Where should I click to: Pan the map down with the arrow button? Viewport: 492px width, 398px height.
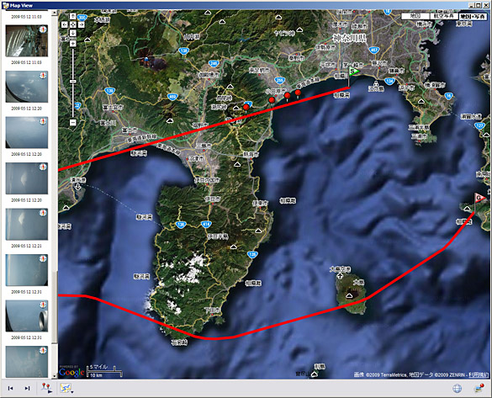(x=73, y=33)
